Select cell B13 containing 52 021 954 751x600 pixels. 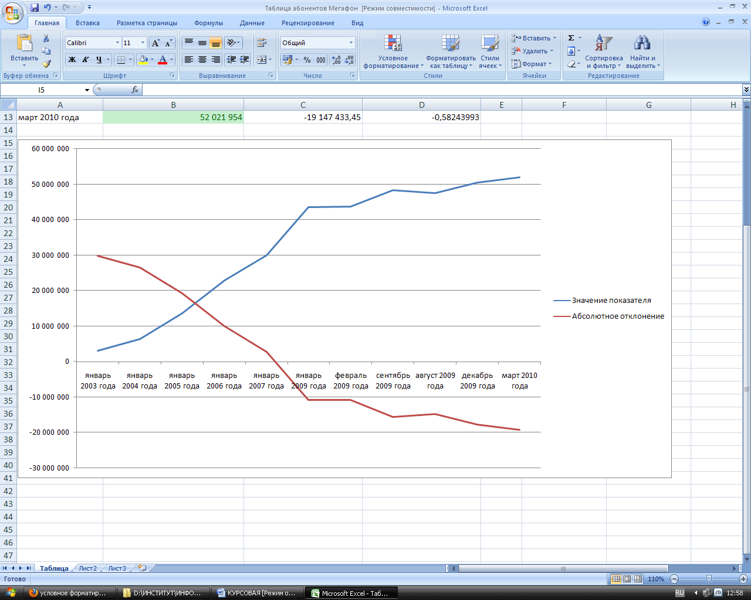pyautogui.click(x=173, y=117)
